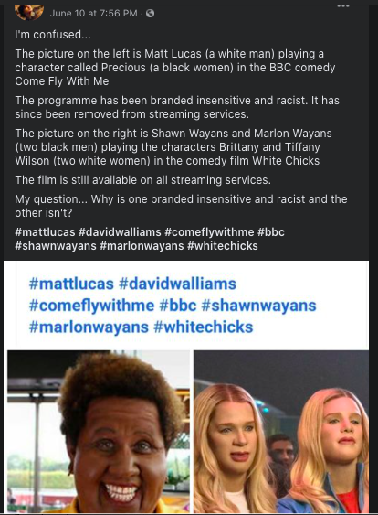Open the left photo with yellow shirt

(x=99, y=431)
